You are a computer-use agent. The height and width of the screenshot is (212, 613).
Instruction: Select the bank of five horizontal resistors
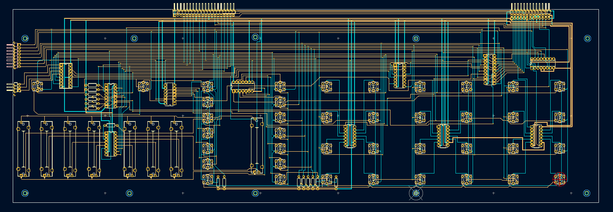(x=92, y=96)
